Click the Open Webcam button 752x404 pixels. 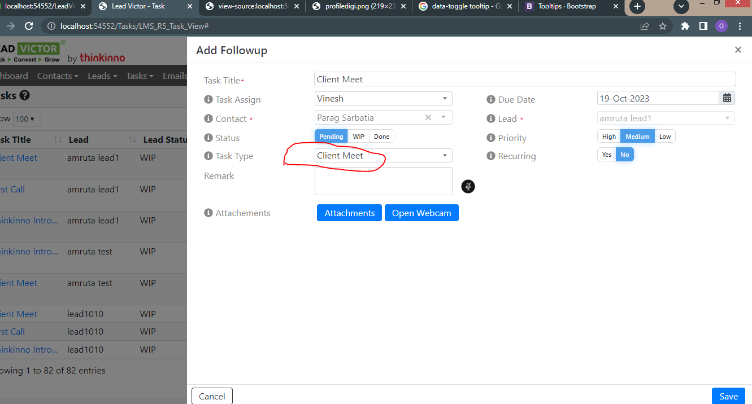(421, 213)
